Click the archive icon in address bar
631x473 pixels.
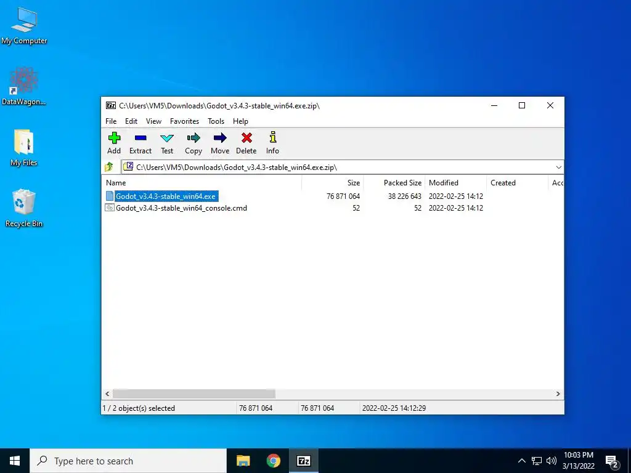[128, 166]
